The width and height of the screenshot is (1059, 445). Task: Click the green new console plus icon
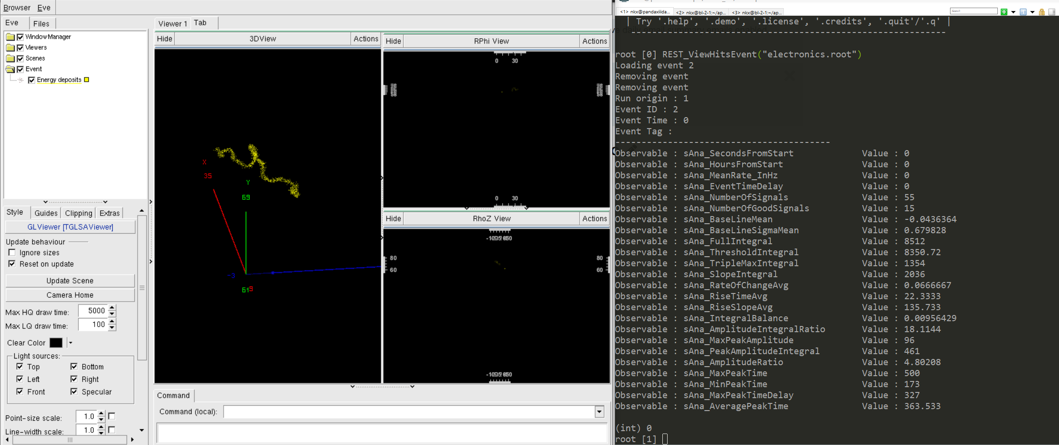[1004, 12]
